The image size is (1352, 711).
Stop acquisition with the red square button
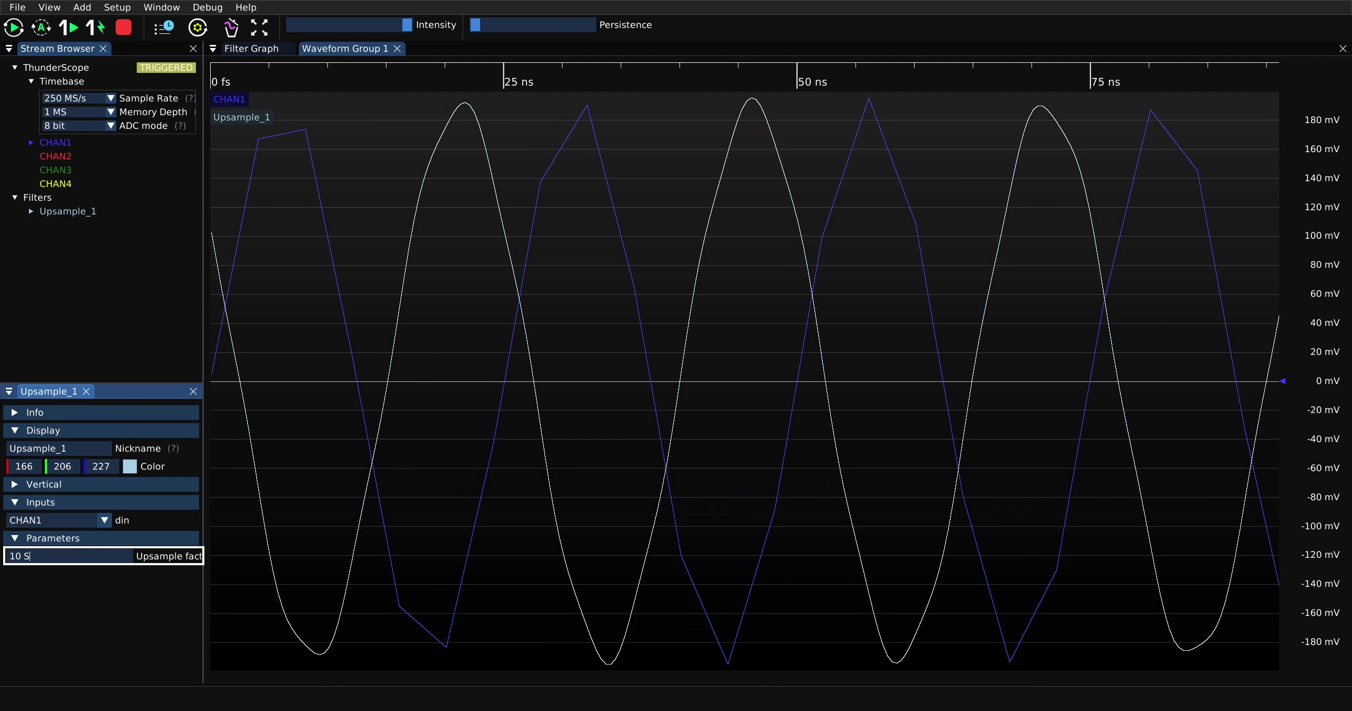pyautogui.click(x=124, y=27)
